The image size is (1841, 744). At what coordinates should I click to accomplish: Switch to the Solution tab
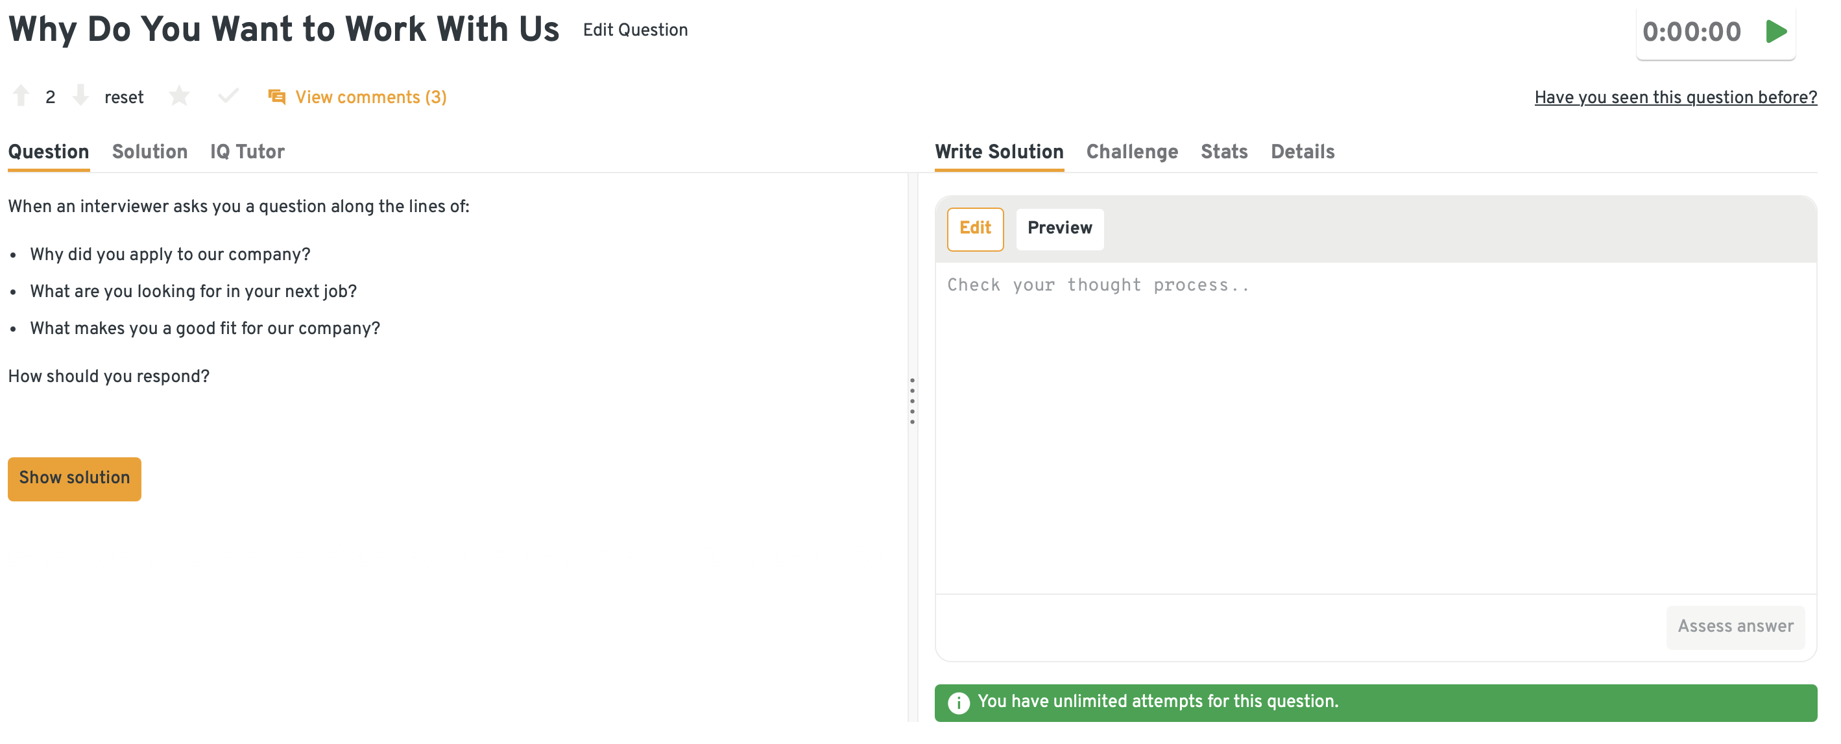coord(149,152)
